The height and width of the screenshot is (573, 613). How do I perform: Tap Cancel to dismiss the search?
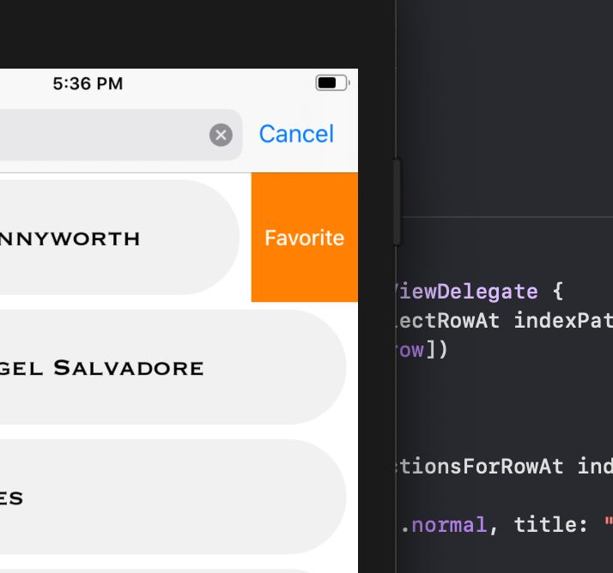[296, 134]
